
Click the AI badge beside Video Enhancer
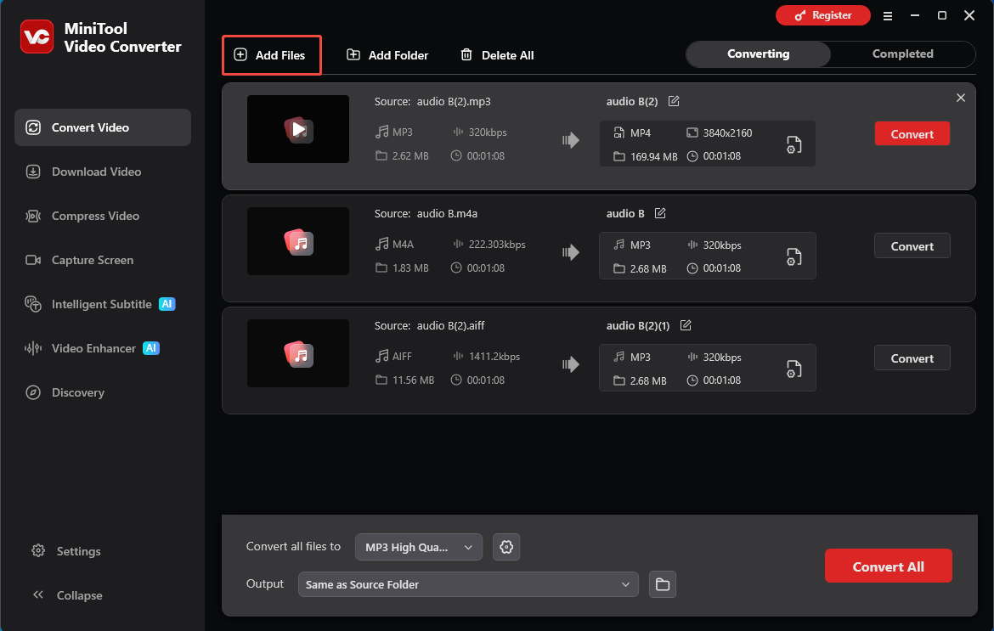(x=151, y=348)
